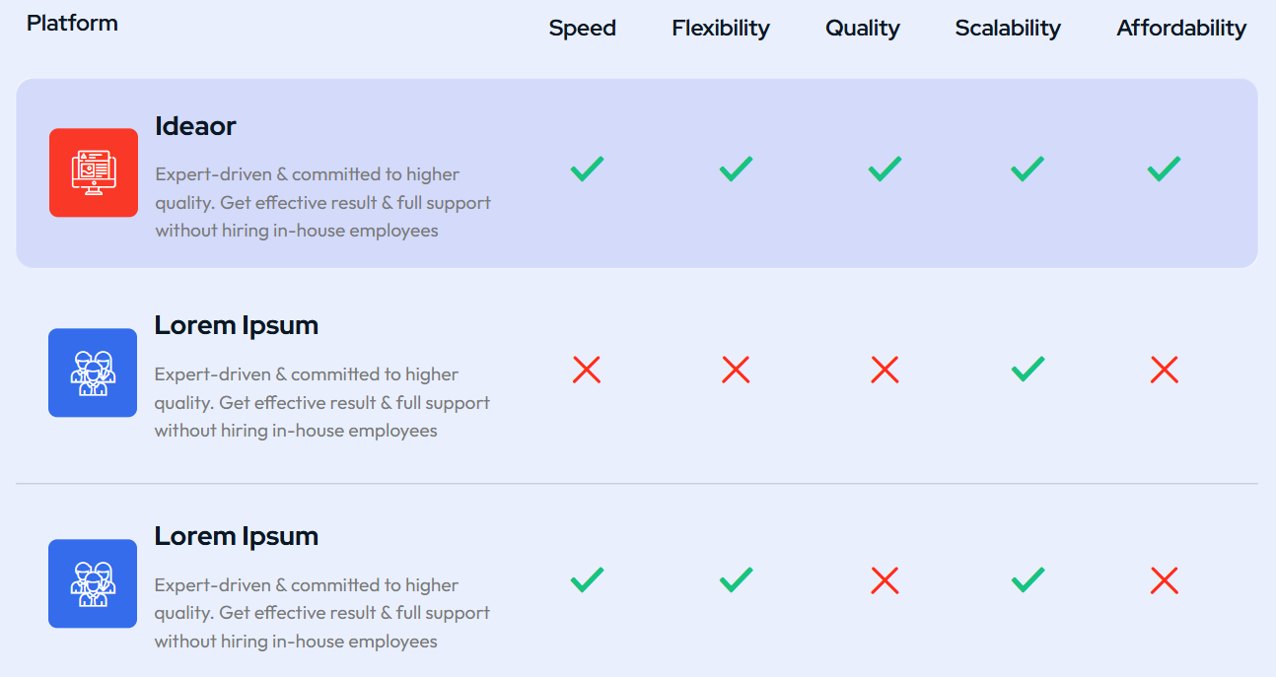
Task: Click the blue team icon in the first Lorem Ipsum row
Action: pos(93,372)
